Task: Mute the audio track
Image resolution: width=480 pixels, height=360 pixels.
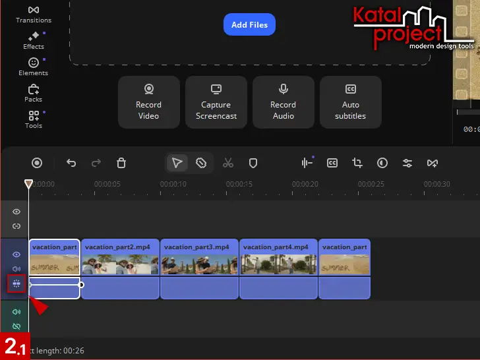Action: tap(16, 312)
